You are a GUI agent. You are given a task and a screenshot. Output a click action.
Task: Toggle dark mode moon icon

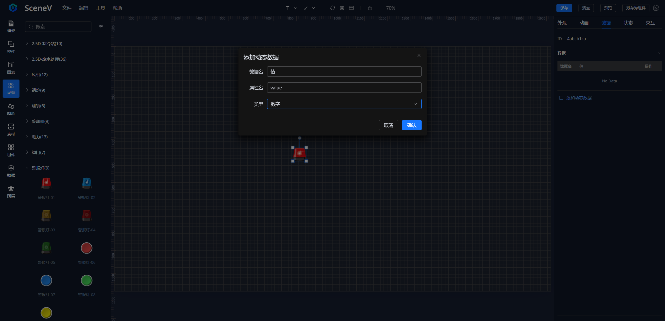point(656,8)
